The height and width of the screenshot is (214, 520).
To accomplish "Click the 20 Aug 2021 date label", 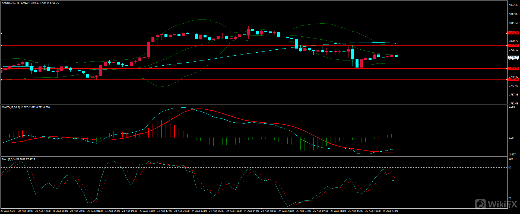I will click(x=8, y=211).
